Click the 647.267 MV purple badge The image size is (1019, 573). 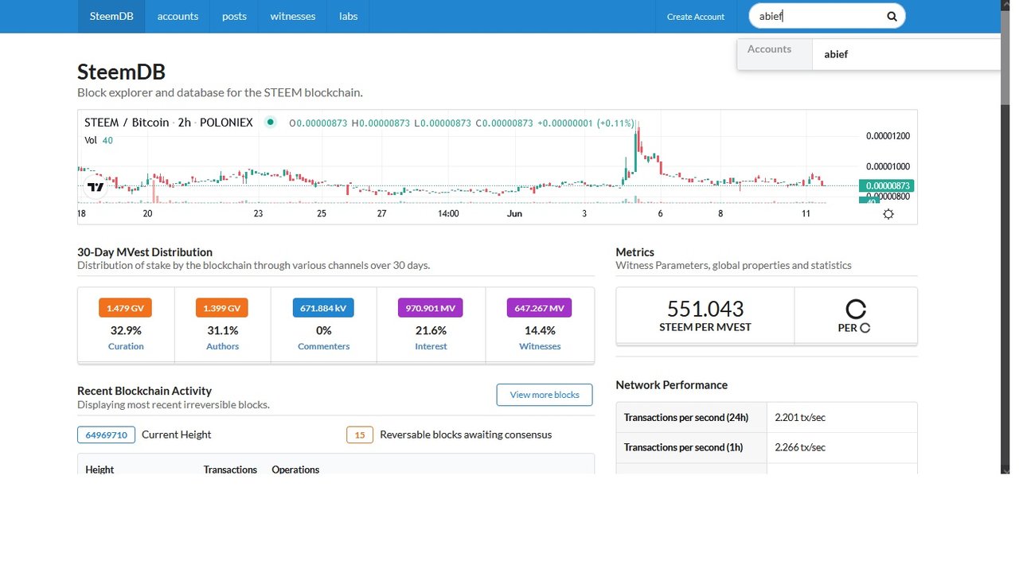pyautogui.click(x=539, y=308)
